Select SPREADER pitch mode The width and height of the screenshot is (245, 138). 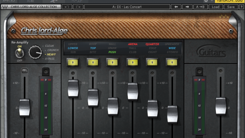coord(172,44)
